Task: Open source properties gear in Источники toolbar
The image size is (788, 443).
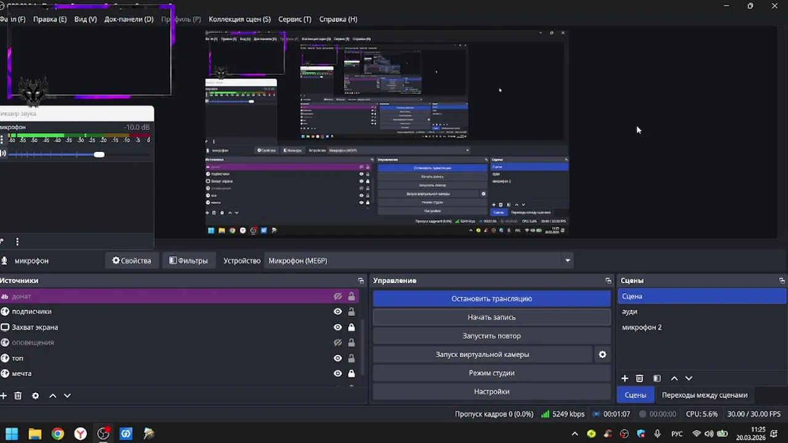Action: pos(35,396)
